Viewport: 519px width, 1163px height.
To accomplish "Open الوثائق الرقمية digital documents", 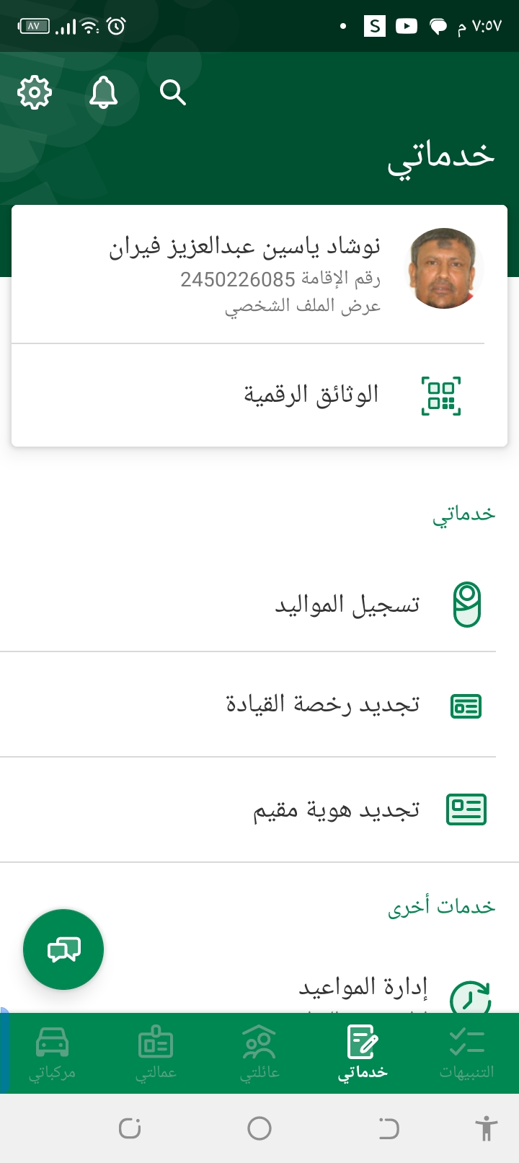I will (x=311, y=395).
